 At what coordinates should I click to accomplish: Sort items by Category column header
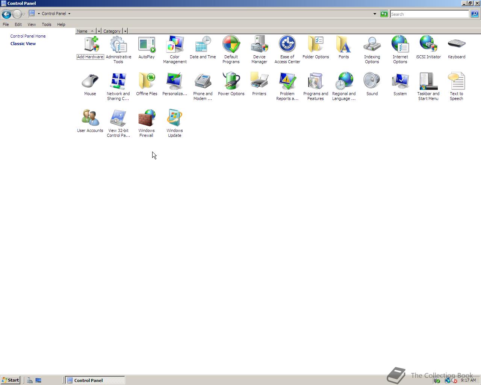click(x=112, y=31)
